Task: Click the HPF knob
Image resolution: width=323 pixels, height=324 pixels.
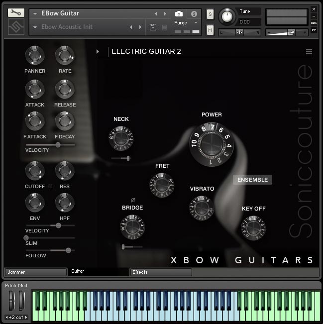Action: tap(65, 203)
